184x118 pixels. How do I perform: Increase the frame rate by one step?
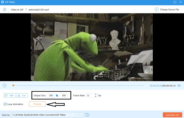[95, 94]
